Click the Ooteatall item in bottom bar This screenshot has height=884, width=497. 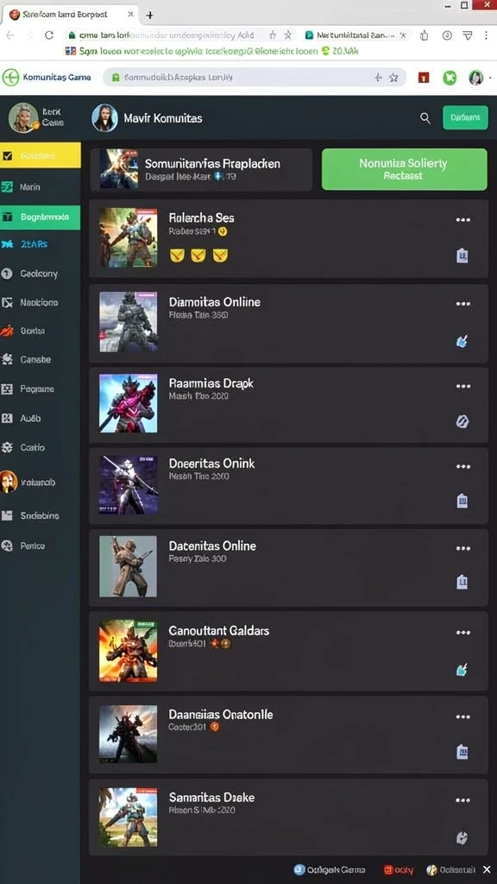pyautogui.click(x=450, y=870)
